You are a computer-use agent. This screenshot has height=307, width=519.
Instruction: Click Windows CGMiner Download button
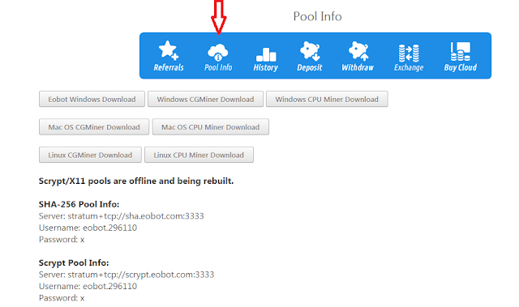[x=205, y=99]
